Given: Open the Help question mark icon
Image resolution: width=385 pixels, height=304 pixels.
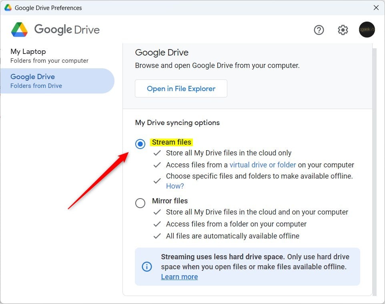Looking at the screenshot, I should point(319,30).
